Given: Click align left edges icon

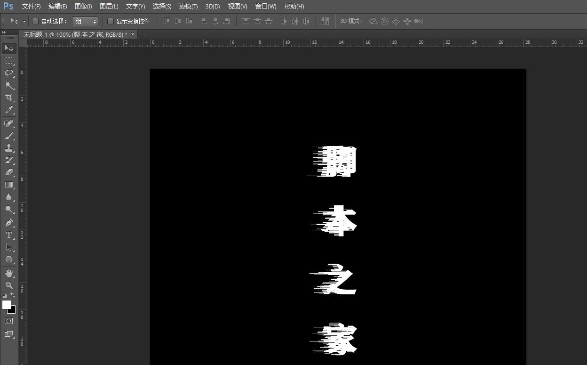Looking at the screenshot, I should [x=204, y=21].
